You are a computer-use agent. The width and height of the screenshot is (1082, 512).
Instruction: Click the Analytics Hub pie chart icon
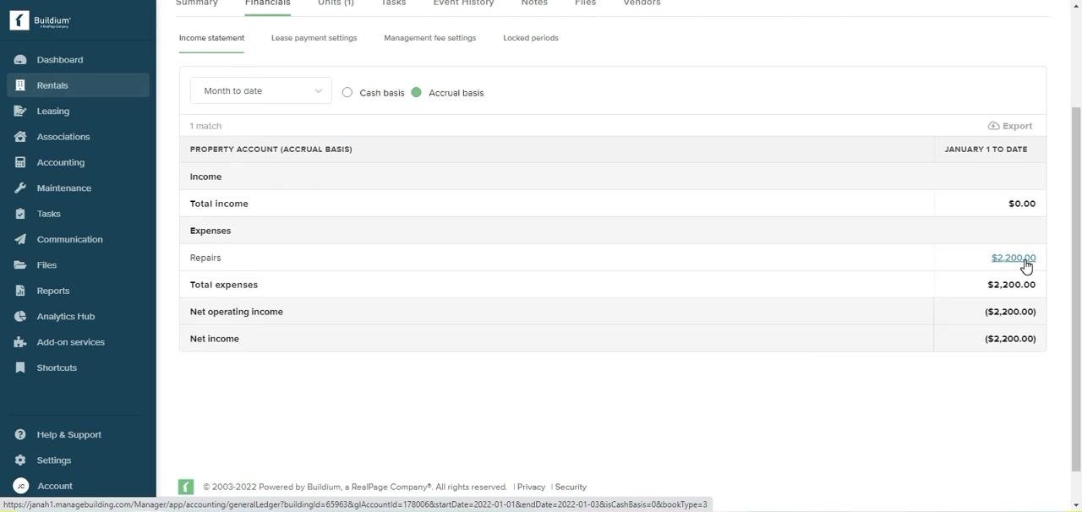click(20, 317)
